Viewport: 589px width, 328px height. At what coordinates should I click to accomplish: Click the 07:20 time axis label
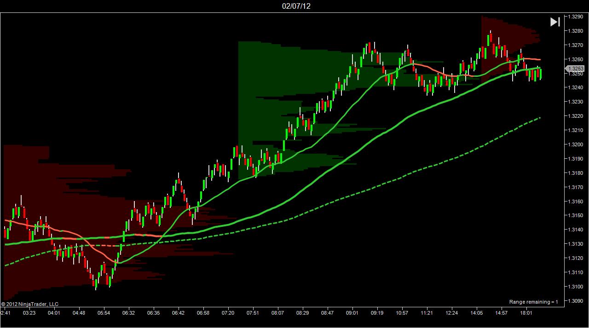point(228,313)
